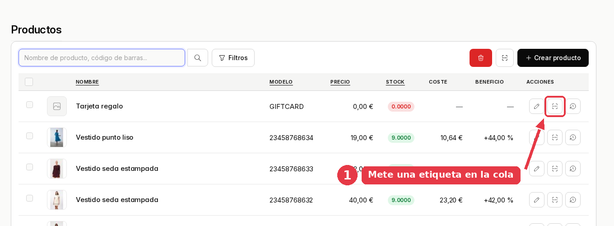Add Tarjeta regalo label to queue

pyautogui.click(x=555, y=106)
